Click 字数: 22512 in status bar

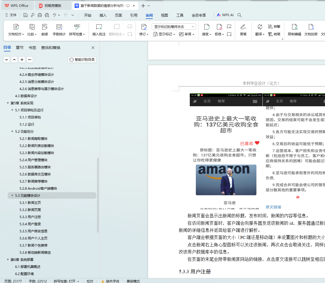[x=38, y=281]
